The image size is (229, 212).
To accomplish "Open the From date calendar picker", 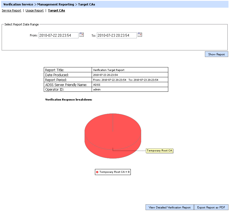I will click(81, 35).
